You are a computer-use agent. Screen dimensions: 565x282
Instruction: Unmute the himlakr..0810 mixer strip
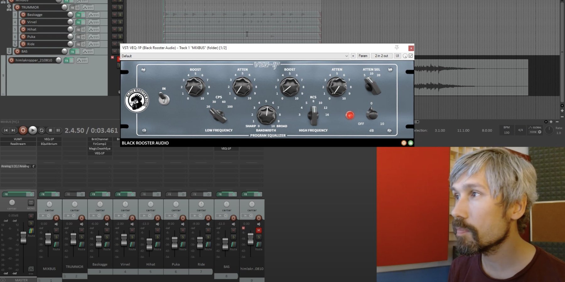[x=259, y=230]
